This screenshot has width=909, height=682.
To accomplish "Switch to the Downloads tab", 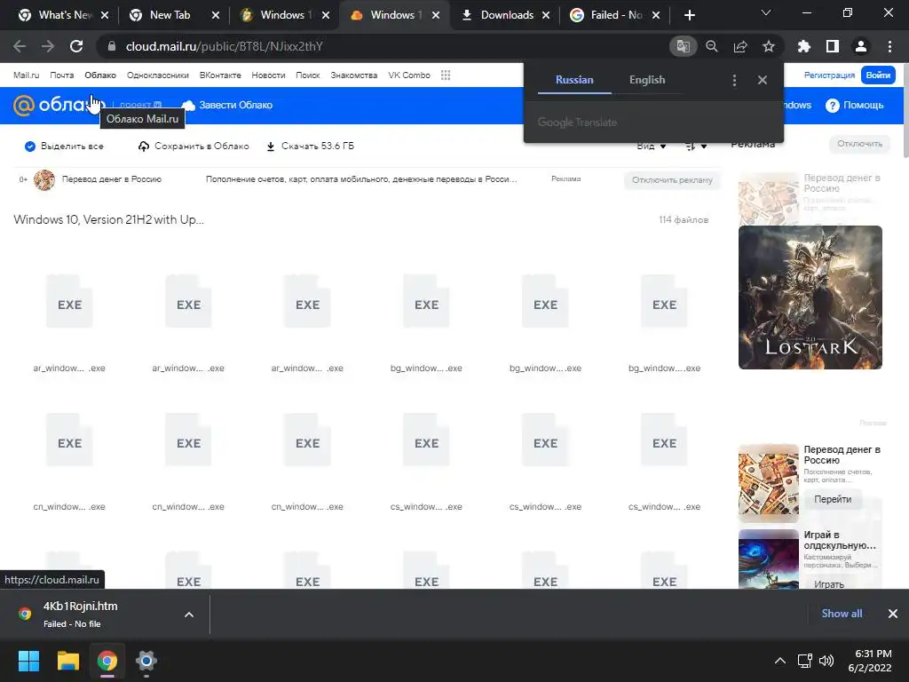I will point(503,15).
